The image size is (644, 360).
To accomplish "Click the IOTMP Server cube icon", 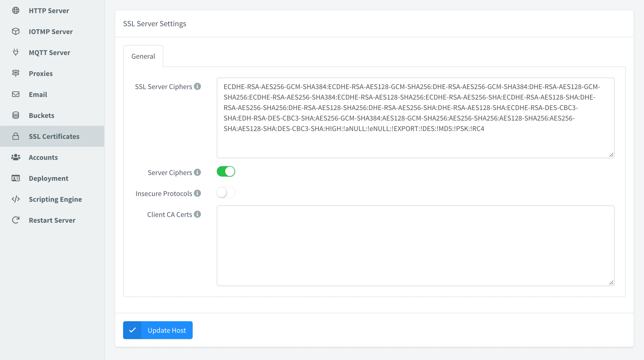I will 16,31.
